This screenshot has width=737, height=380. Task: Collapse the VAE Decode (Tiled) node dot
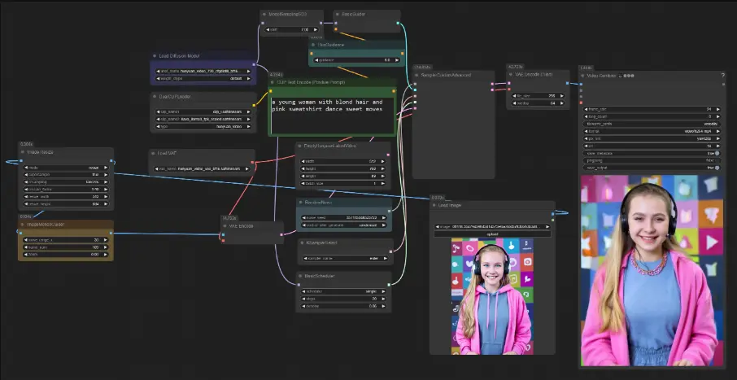tap(511, 74)
